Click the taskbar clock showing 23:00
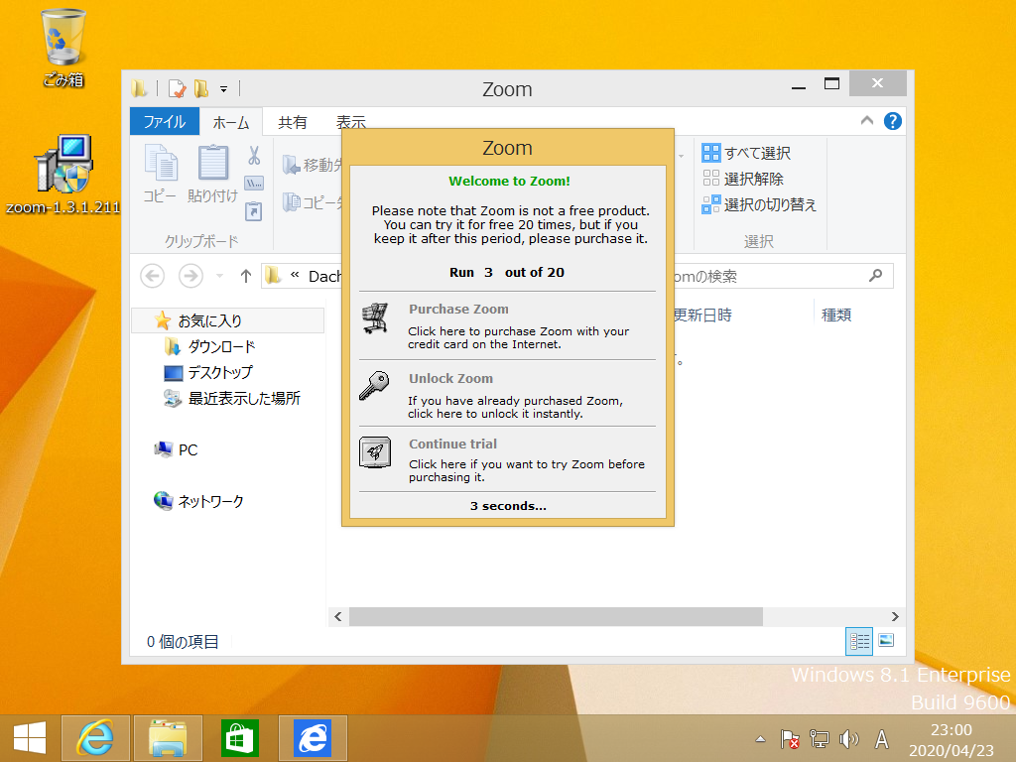This screenshot has width=1016, height=762. [951, 740]
